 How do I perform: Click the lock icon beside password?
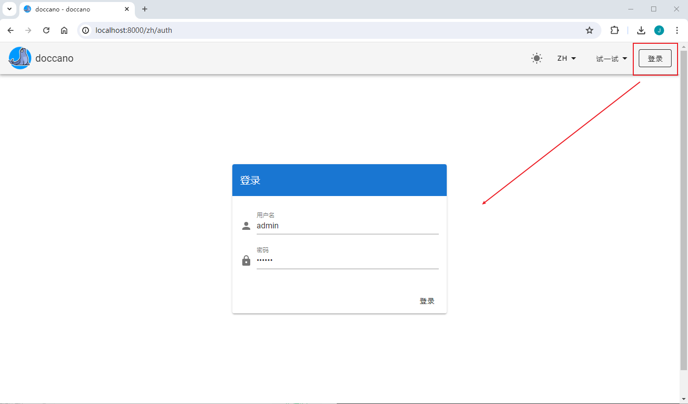coord(246,261)
